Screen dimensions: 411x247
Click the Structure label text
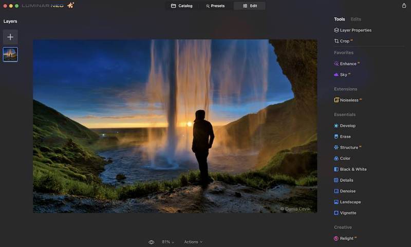tap(349, 148)
